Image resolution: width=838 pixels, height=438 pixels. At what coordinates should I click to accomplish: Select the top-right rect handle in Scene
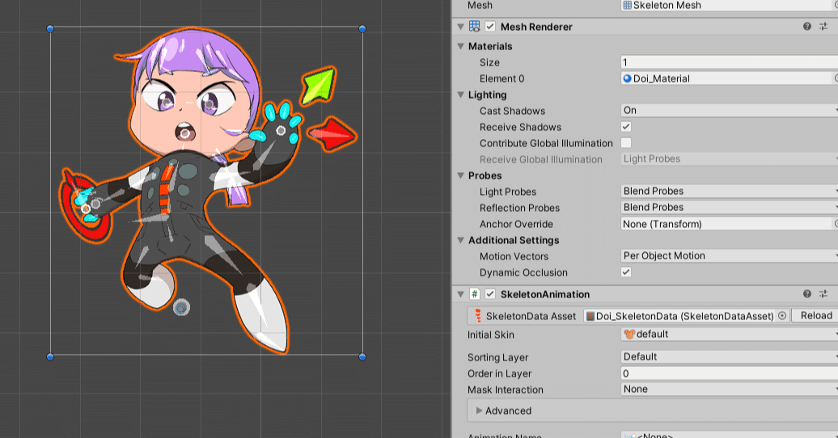point(362,29)
